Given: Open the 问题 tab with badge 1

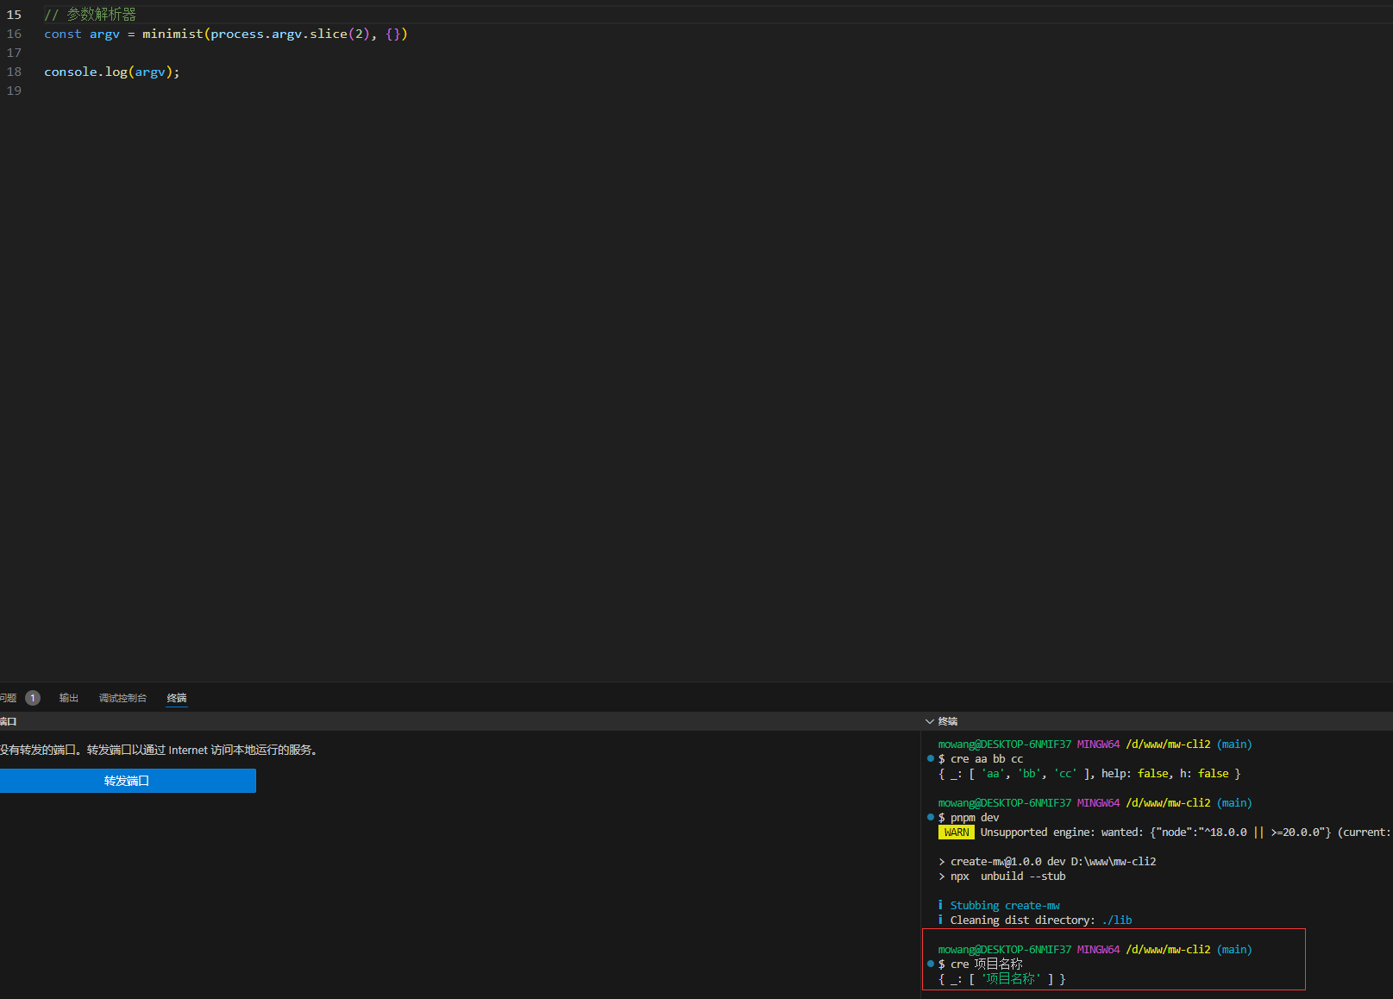Looking at the screenshot, I should coord(19,698).
